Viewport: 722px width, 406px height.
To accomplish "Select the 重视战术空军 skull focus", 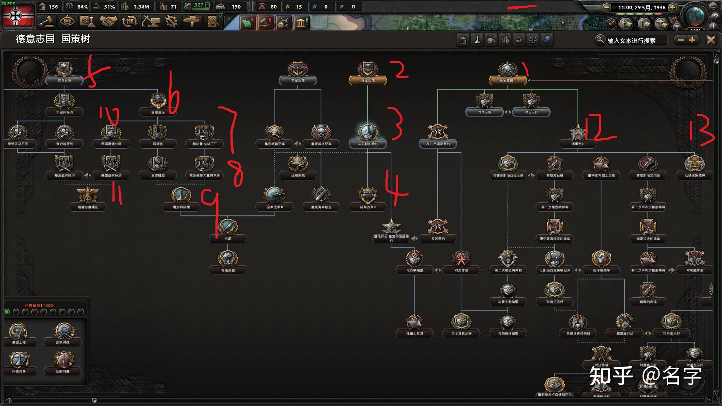I will click(x=321, y=136).
